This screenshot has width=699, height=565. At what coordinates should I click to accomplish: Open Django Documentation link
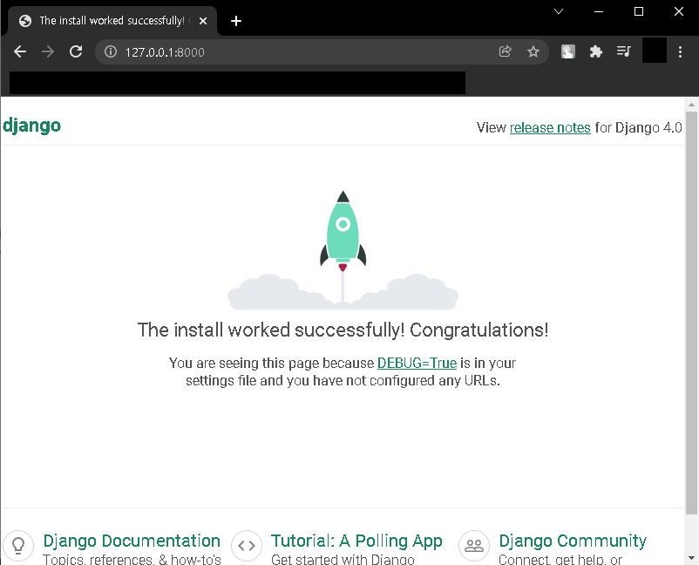(132, 541)
